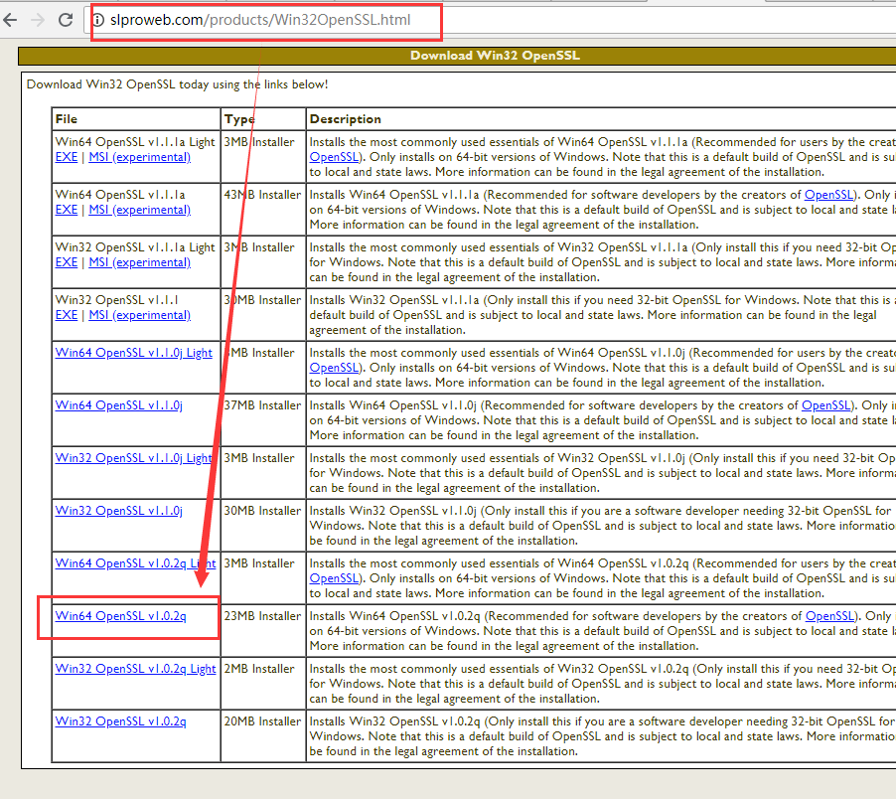Click MSI (experimental) under Win64 OpenSSL v1.1.1a
896x799 pixels.
(139, 210)
